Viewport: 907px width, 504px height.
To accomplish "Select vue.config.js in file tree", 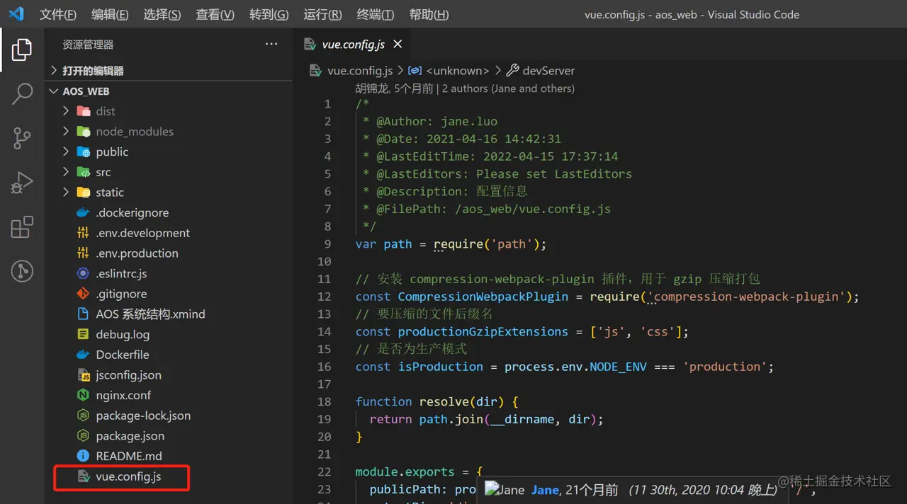I will coord(128,476).
